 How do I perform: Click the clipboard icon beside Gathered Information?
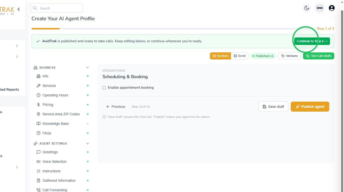tap(38, 181)
